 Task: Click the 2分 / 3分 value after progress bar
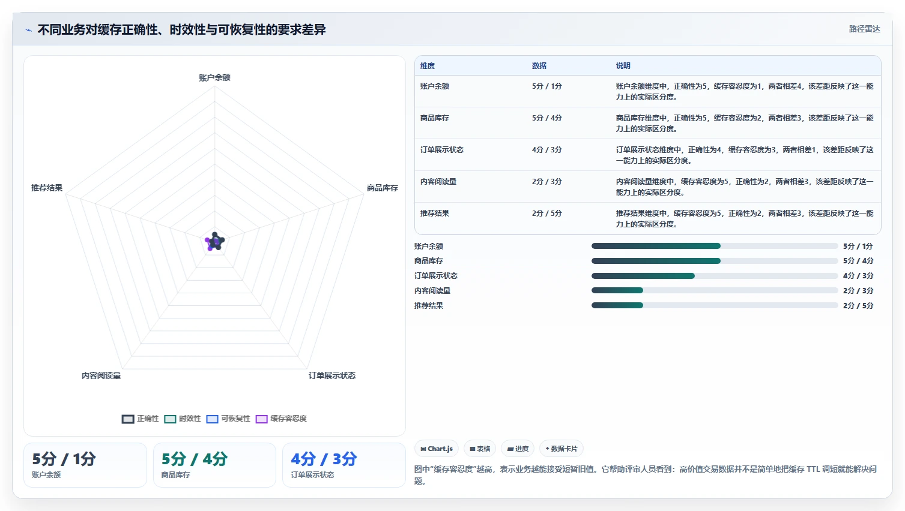coord(858,291)
